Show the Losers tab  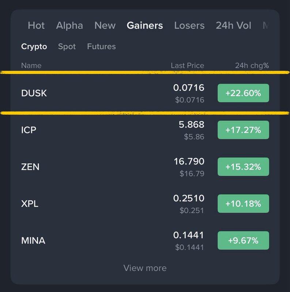189,26
